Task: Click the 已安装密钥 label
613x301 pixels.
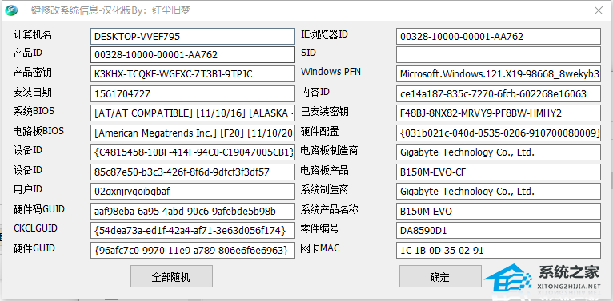Action: coord(324,113)
